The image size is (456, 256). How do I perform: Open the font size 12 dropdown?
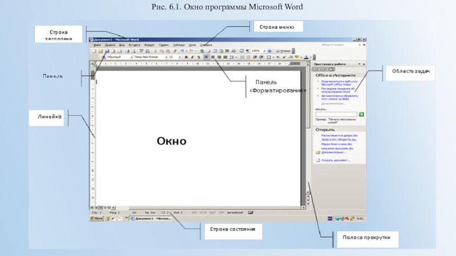point(180,57)
